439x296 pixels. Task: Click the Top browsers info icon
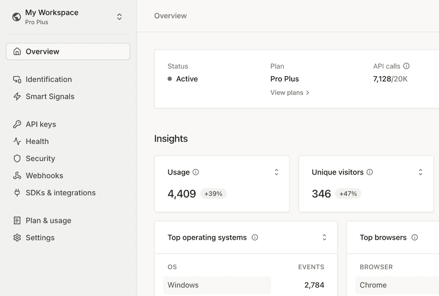pyautogui.click(x=414, y=238)
